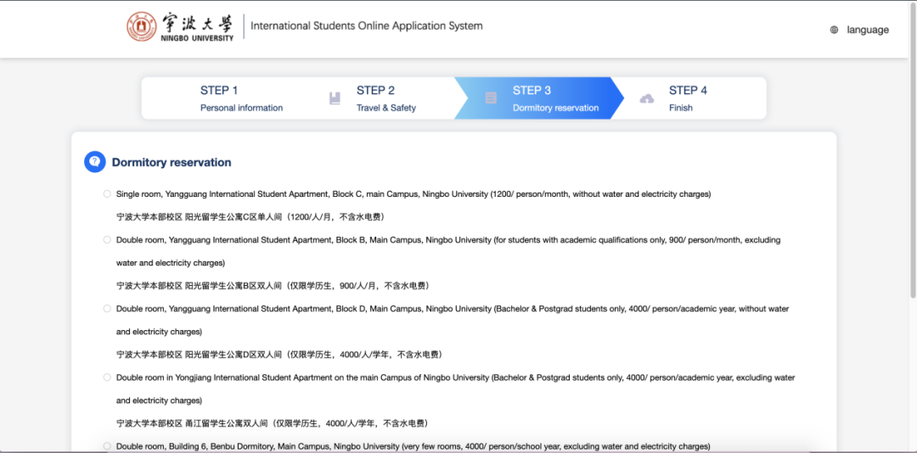Viewport: 917px width, 453px height.
Task: Click the book icon before Step 2
Action: [x=335, y=98]
